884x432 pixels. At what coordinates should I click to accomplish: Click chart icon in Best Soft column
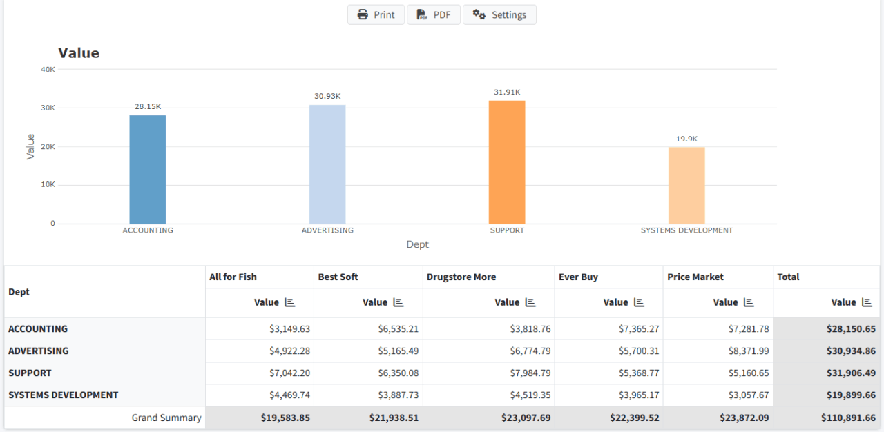pos(398,302)
